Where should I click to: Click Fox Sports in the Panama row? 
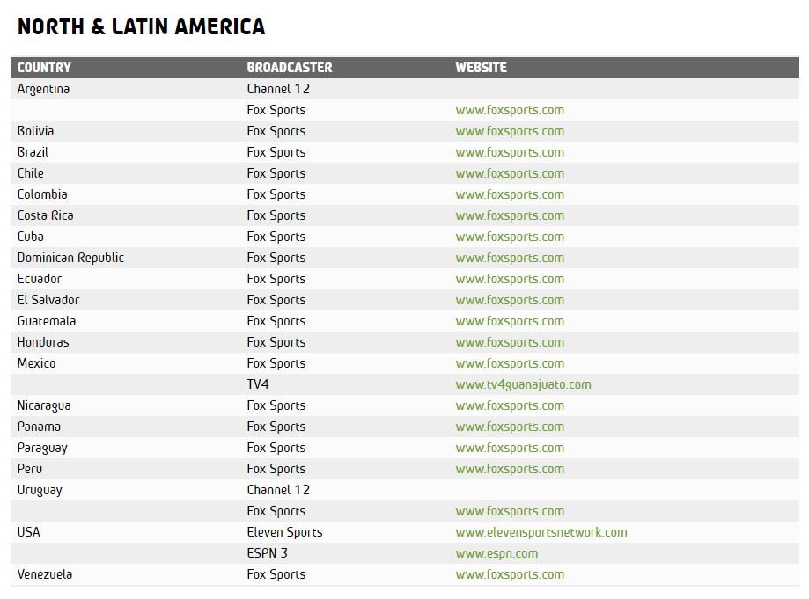[x=276, y=427]
